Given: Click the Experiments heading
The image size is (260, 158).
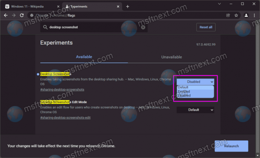Looking at the screenshot, I should click(57, 43).
